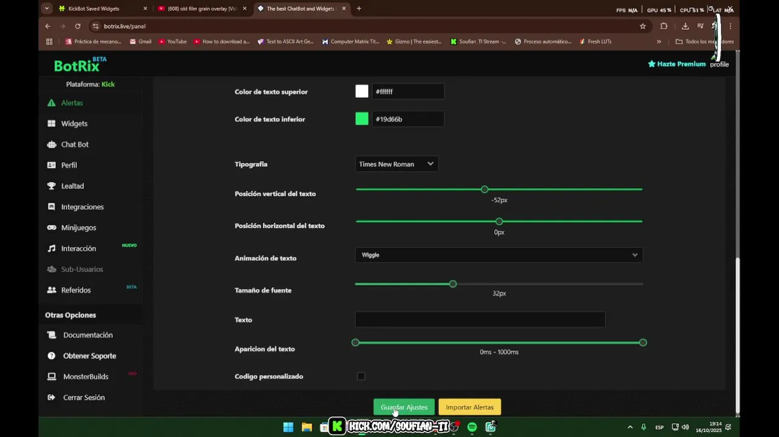779x437 pixels.
Task: Edit the #19d66b hex color field
Action: tap(408, 119)
